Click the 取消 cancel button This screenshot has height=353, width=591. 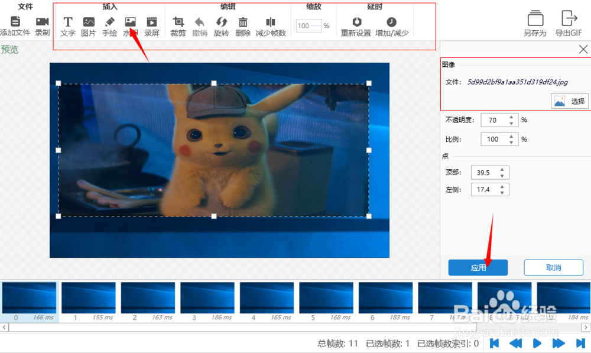pos(553,267)
